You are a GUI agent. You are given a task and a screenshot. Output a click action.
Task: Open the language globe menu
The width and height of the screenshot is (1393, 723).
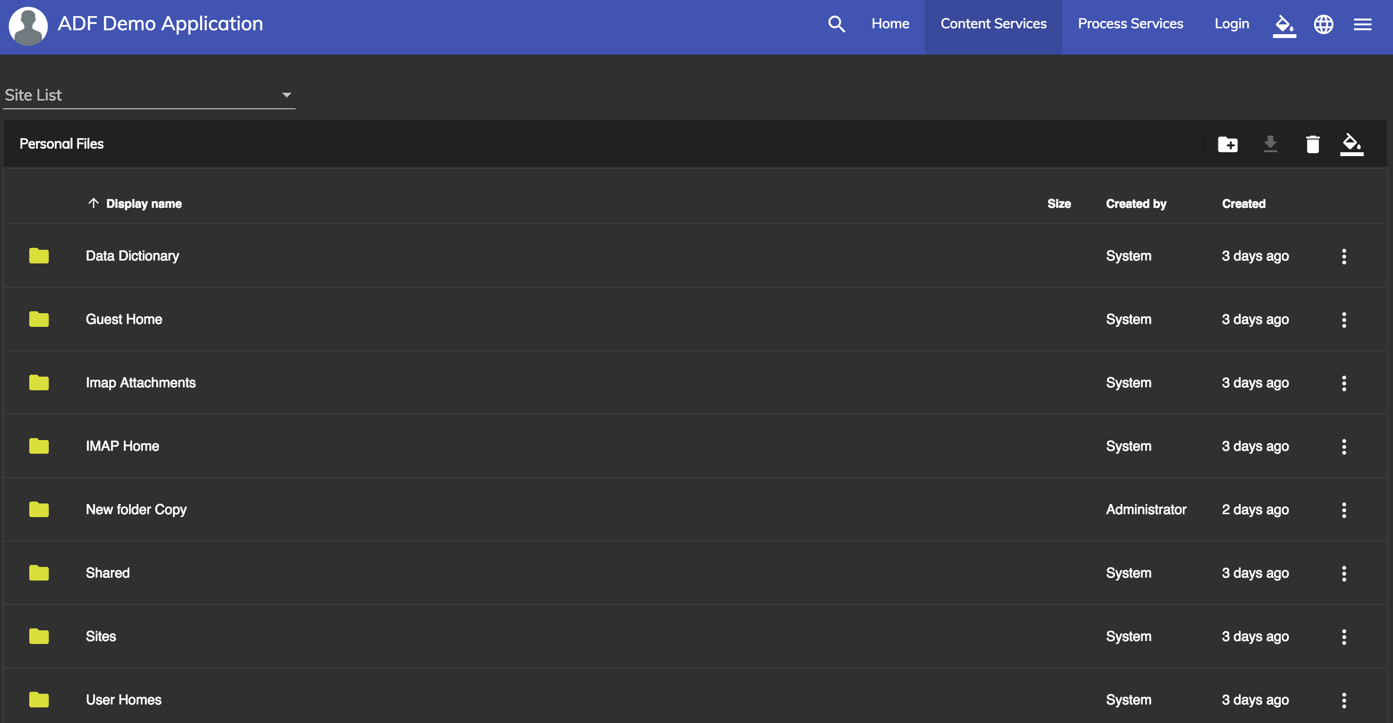[1323, 24]
